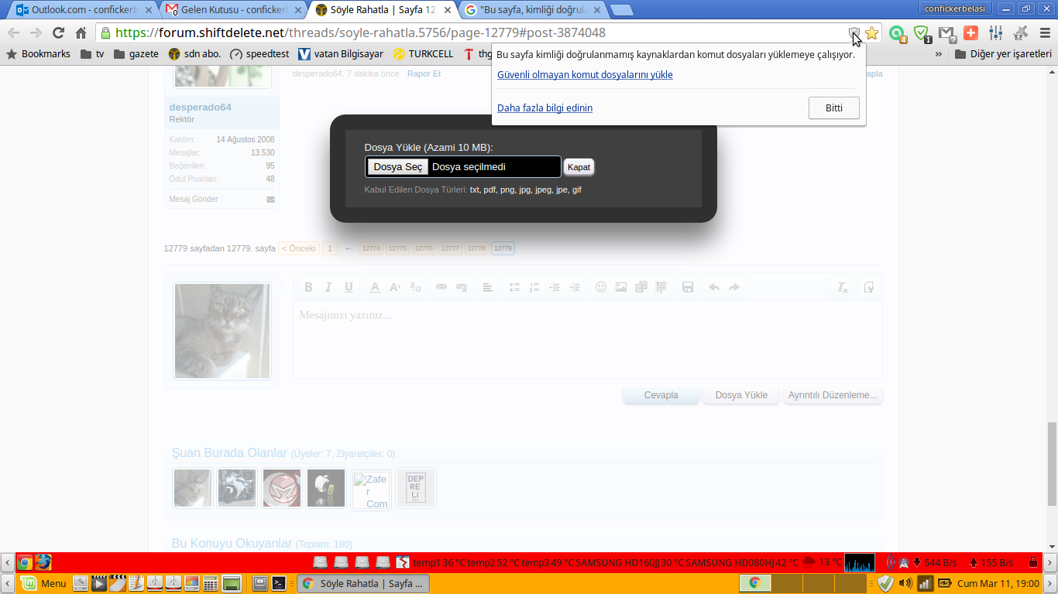Screen dimensions: 1058x594
Task: Open the TURKCELL bookmark
Action: tap(423, 54)
